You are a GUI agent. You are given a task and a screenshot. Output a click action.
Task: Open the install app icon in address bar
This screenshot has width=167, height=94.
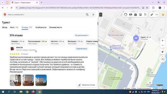coord(143,8)
